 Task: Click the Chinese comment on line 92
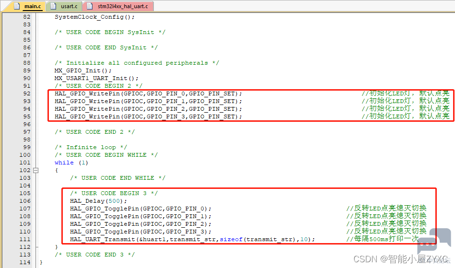click(406, 93)
